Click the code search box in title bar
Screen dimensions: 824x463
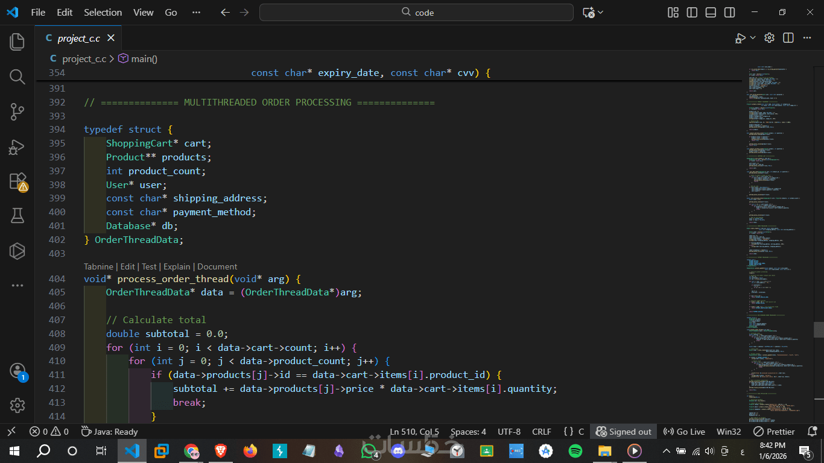pos(416,13)
